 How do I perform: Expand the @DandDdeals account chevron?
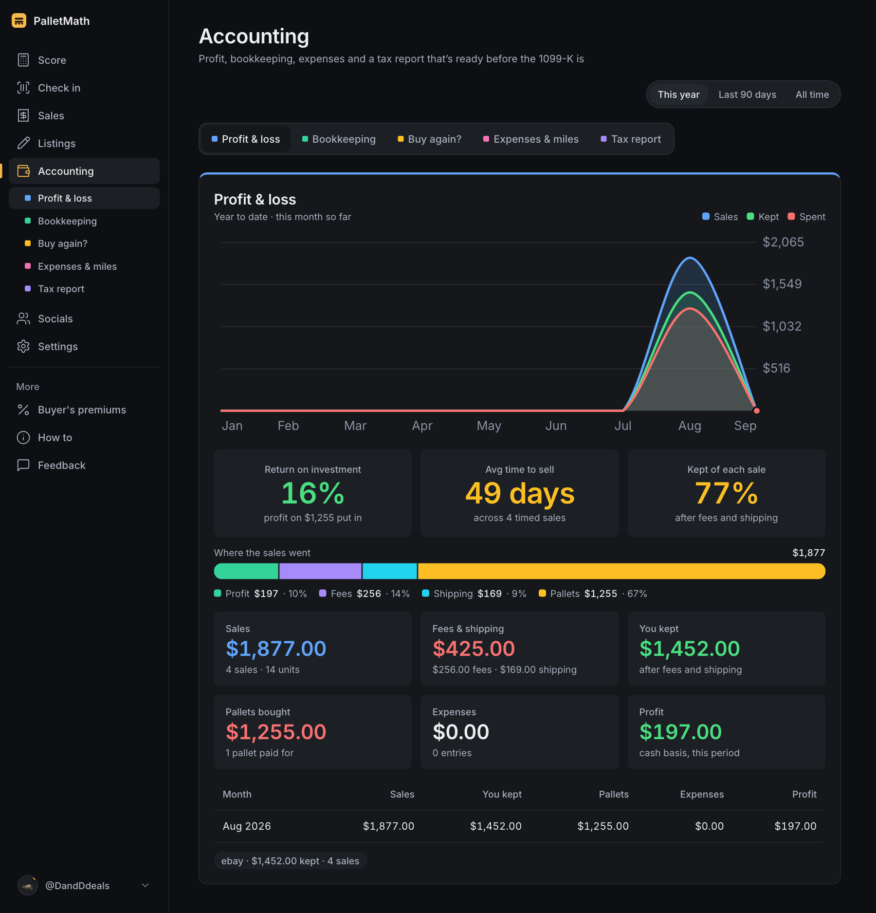tap(145, 885)
